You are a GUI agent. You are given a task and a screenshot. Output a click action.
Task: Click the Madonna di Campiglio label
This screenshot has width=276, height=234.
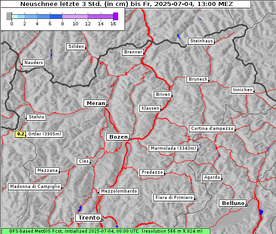coord(35,187)
